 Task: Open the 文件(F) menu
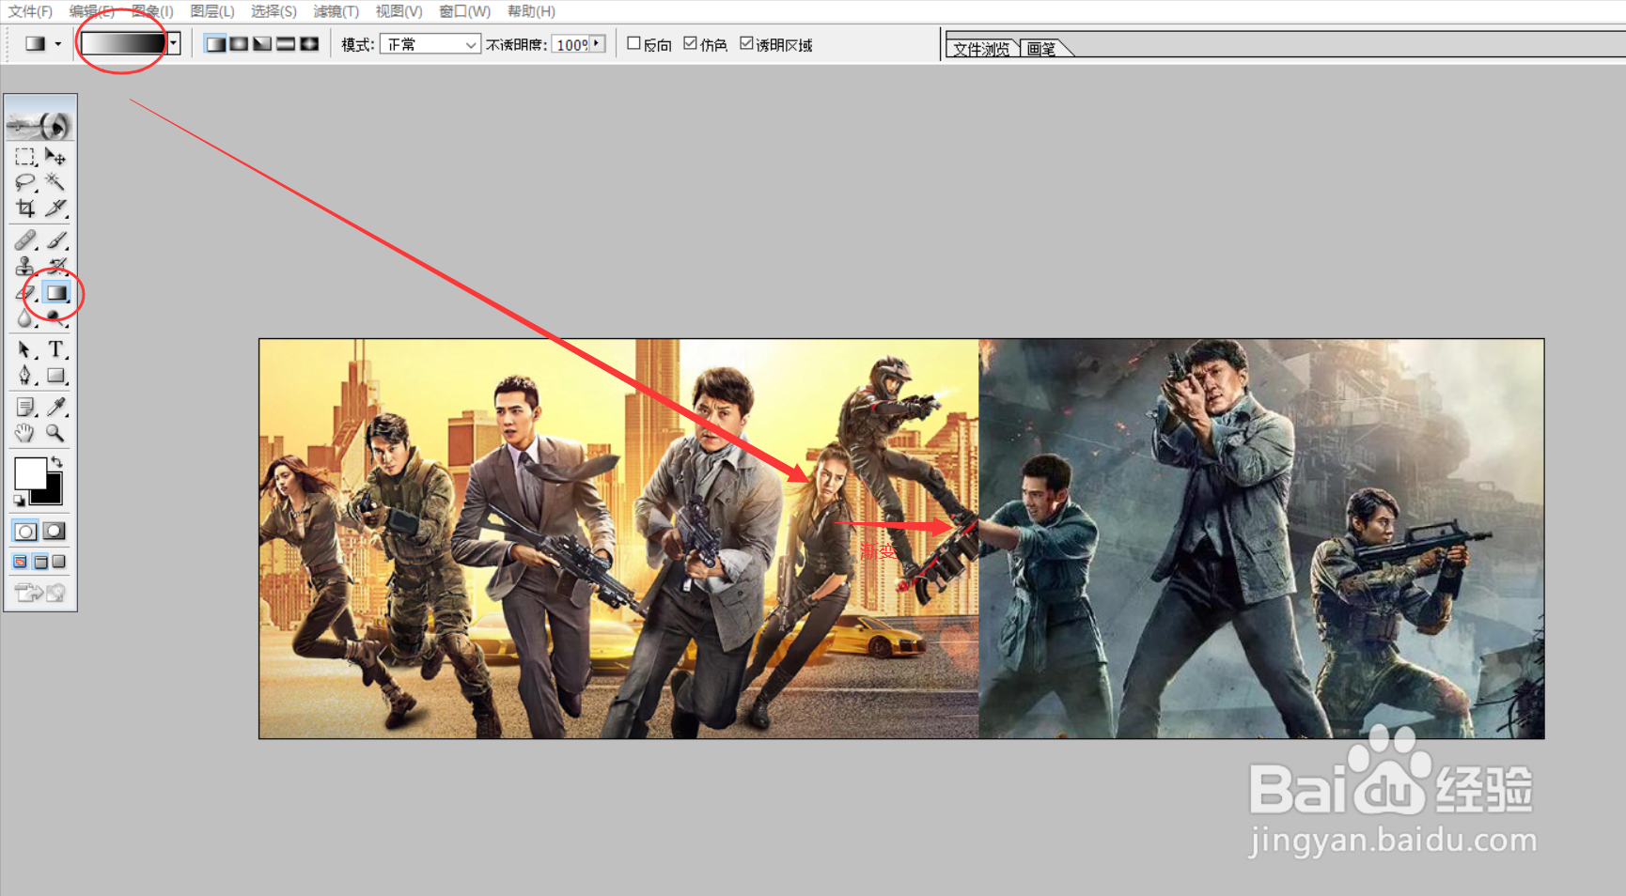click(x=30, y=11)
